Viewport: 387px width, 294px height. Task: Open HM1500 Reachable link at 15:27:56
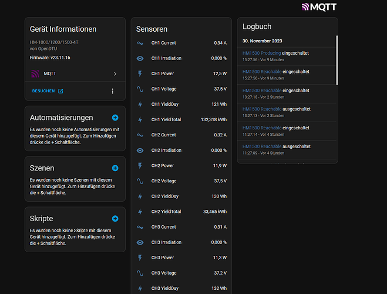click(262, 72)
